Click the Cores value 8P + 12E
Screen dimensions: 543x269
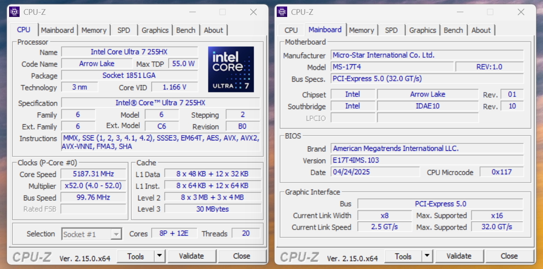coord(174,234)
